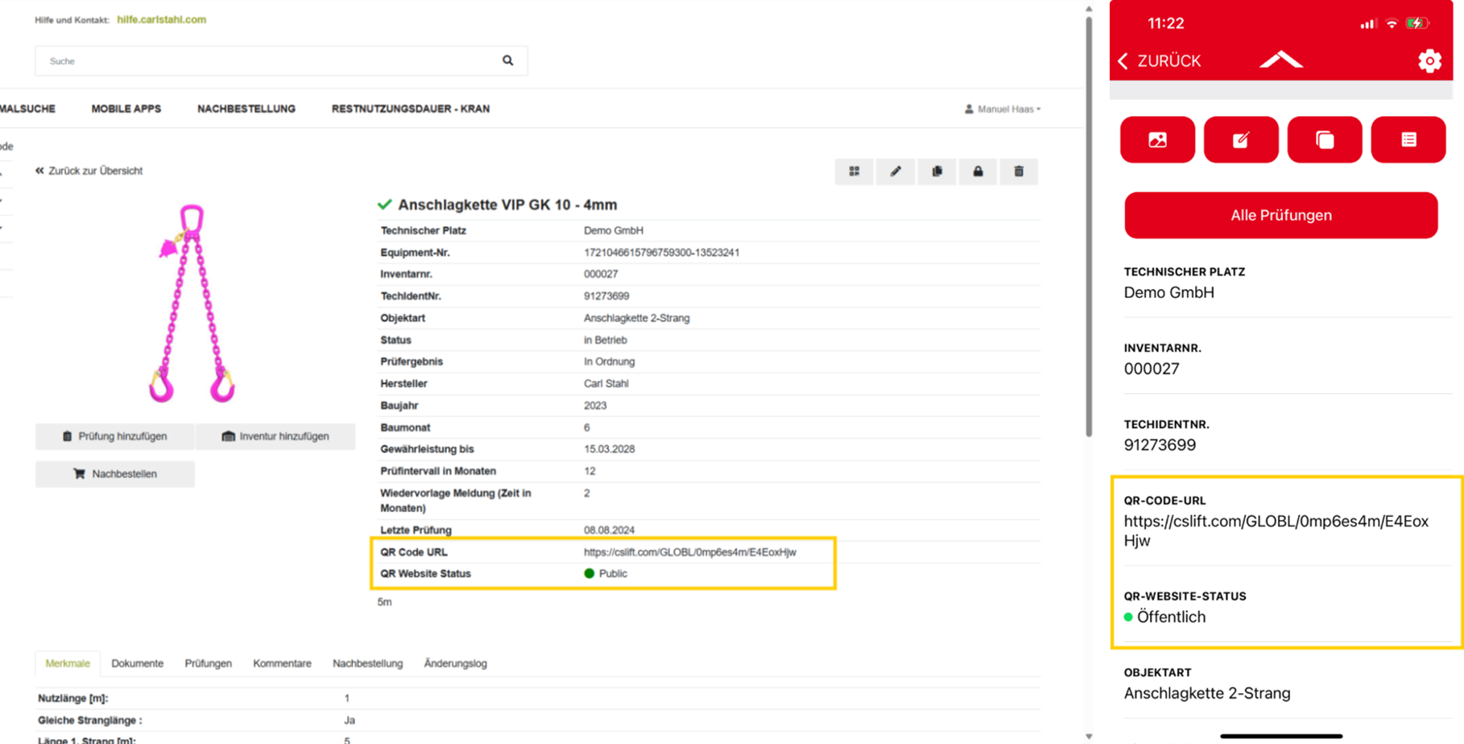Tap the red edit note button
Screen dimensions: 1464x744
coord(1241,140)
